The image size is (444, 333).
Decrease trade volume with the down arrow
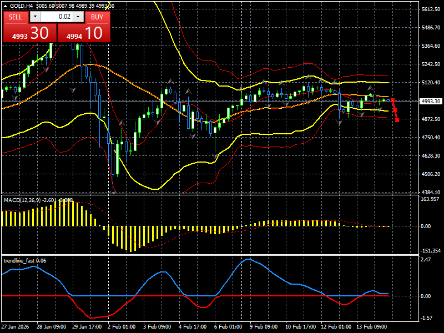35,17
